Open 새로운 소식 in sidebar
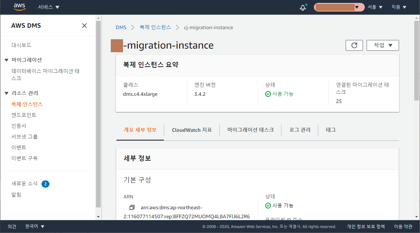Viewport: 420px width, 233px height. (25, 184)
